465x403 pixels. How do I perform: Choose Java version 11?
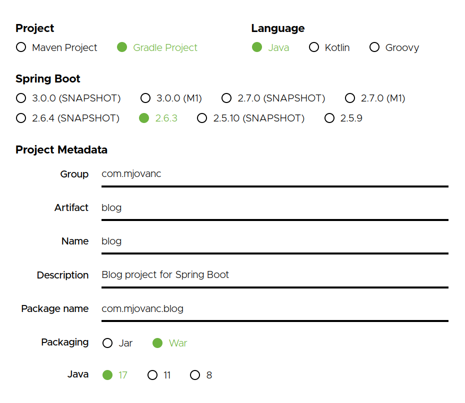pos(152,375)
